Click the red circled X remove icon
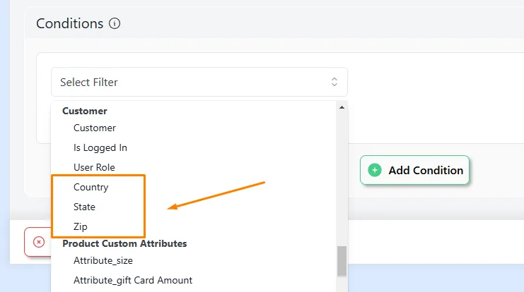The height and width of the screenshot is (292, 524). [x=39, y=242]
